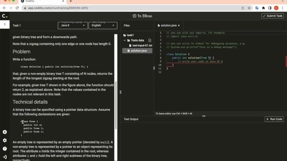The height and width of the screenshot is (161, 287).
Task: Click the share page icon
Action: (243, 8)
